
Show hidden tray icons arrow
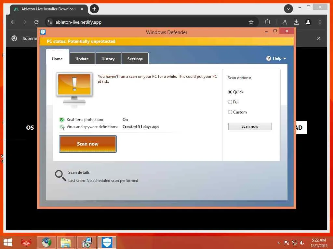pyautogui.click(x=279, y=243)
